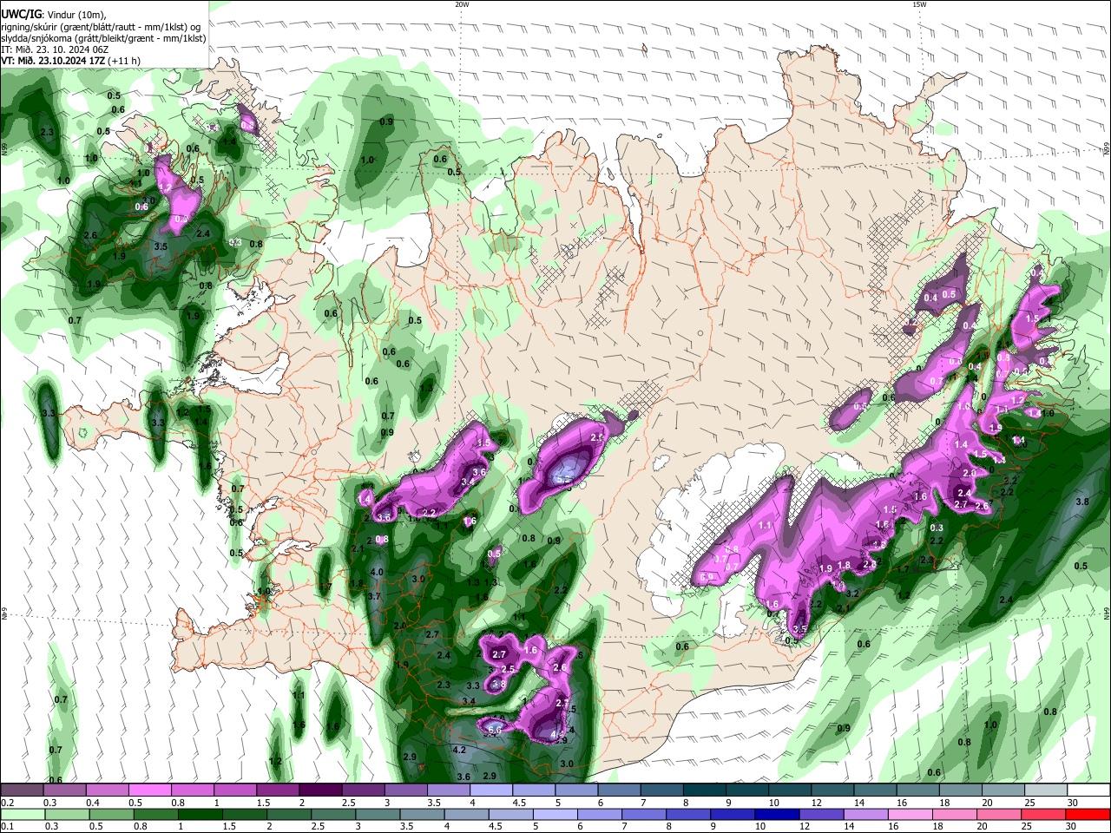
Task: Click the 'UWC/IG' title in the map header
Action: coord(20,15)
